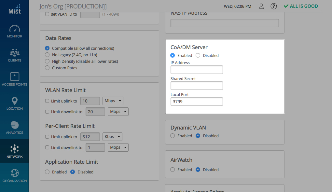Open the Location map pin icon
The height and width of the screenshot is (192, 332).
[x=14, y=101]
